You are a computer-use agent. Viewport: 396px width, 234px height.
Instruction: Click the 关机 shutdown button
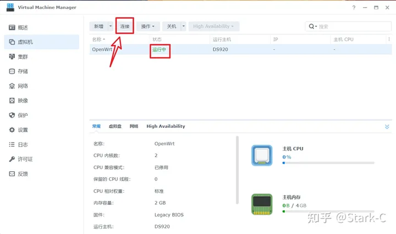click(x=172, y=26)
